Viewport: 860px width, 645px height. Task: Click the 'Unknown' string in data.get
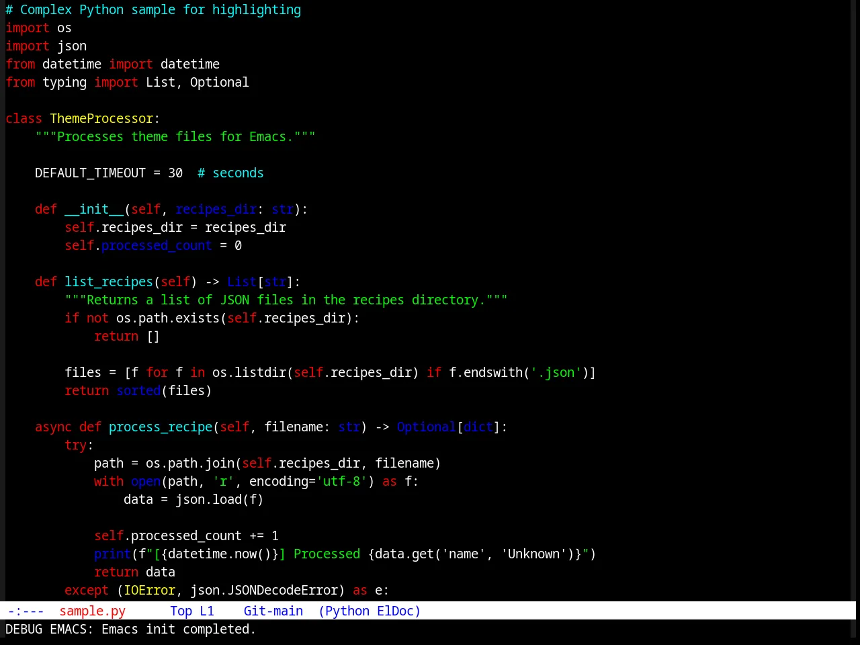click(534, 554)
